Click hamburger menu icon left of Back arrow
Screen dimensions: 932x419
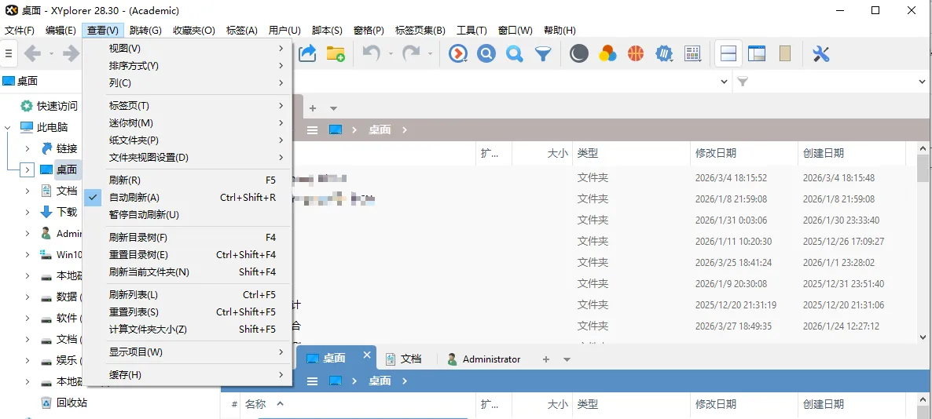click(x=9, y=53)
